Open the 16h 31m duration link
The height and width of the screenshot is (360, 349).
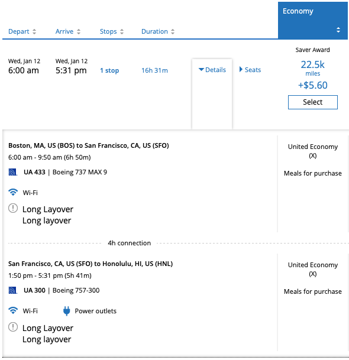[x=154, y=70]
